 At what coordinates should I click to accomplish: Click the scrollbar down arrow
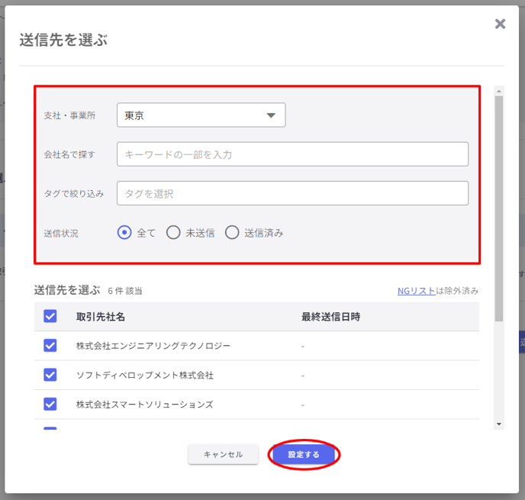(499, 424)
